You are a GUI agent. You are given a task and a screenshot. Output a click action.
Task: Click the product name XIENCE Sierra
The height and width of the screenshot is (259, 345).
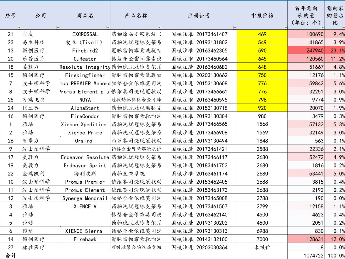click(84, 231)
